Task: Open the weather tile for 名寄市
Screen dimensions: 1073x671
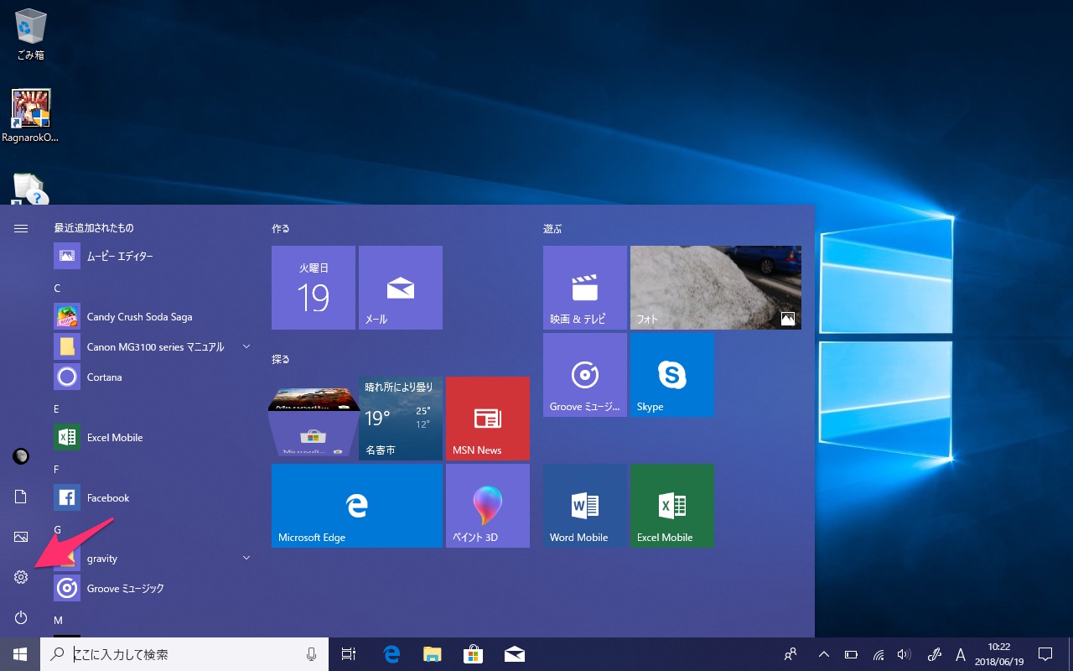Action: [401, 419]
